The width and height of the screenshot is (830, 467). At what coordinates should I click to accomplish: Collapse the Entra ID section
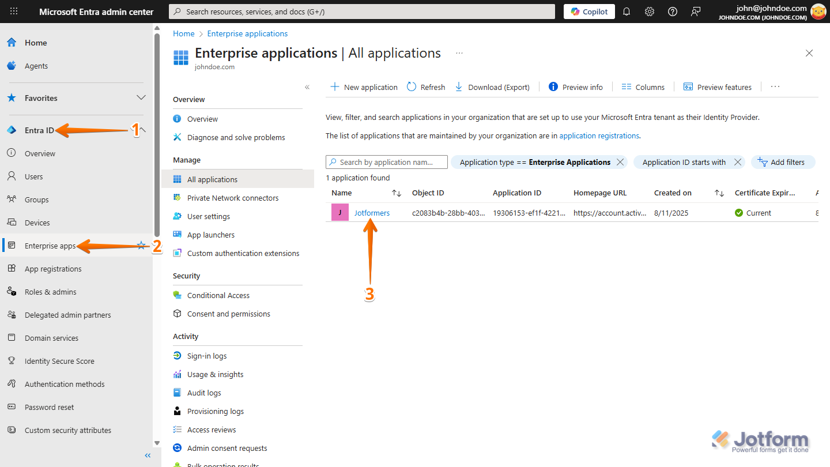click(x=144, y=130)
